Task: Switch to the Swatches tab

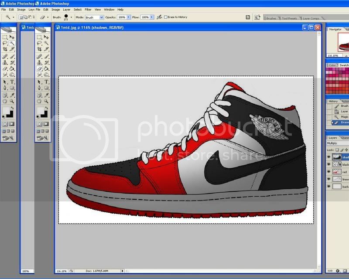Action: [344, 65]
